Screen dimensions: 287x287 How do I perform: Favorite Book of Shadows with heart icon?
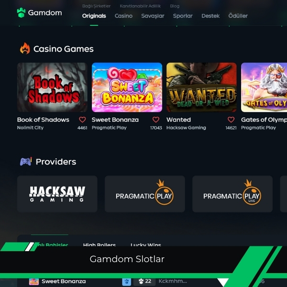pyautogui.click(x=82, y=120)
